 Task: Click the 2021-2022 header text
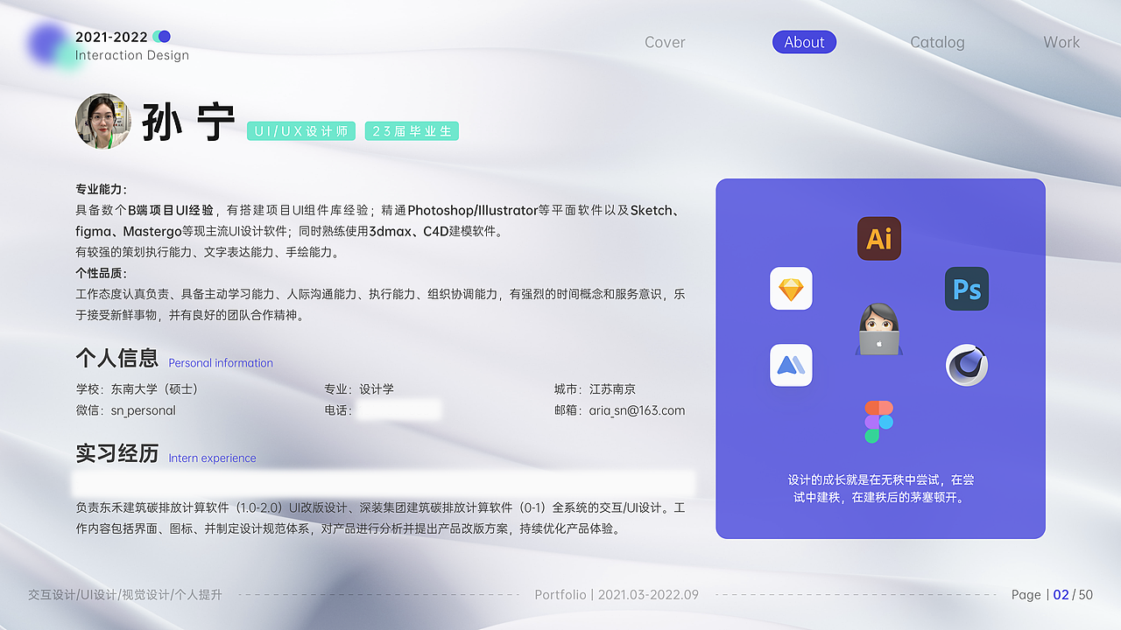click(111, 37)
